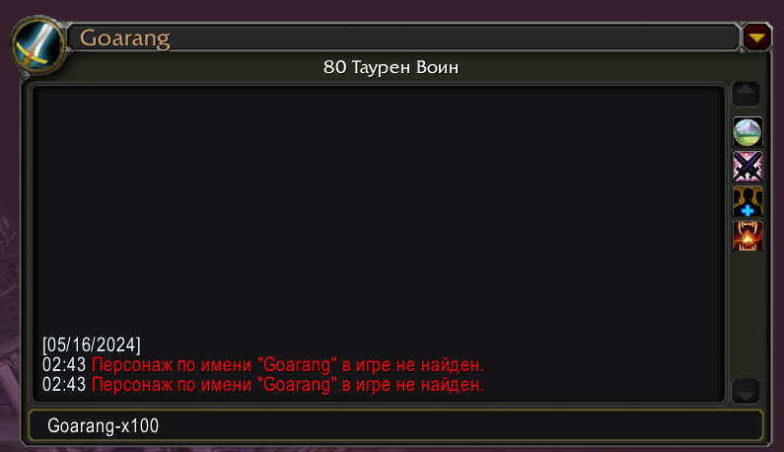The width and height of the screenshot is (784, 452).
Task: Select the [05/16/2024] date line
Action: pos(92,344)
